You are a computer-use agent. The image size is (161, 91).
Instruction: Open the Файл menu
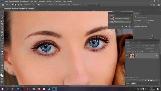(6, 1)
